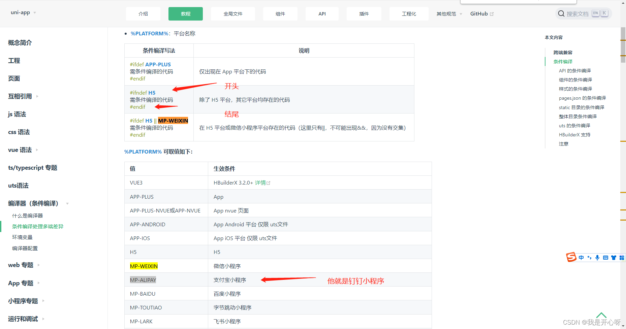Screen dimensions: 626x329
Task: Open the 全局文件 navigation tab
Action: click(x=233, y=14)
